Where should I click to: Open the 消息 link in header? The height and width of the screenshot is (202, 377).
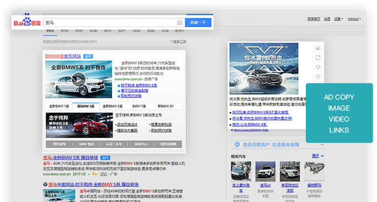point(327,19)
